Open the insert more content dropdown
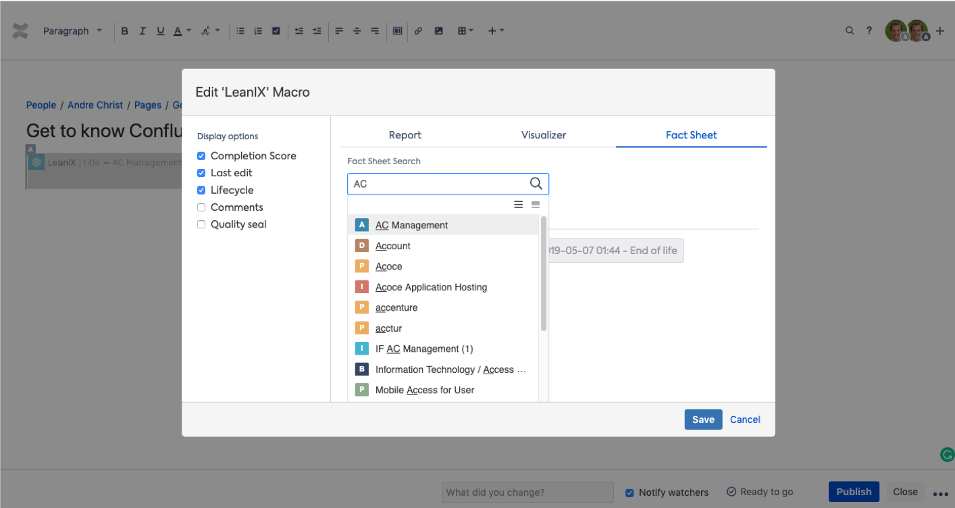Screen dimensions: 955x508 (496, 31)
